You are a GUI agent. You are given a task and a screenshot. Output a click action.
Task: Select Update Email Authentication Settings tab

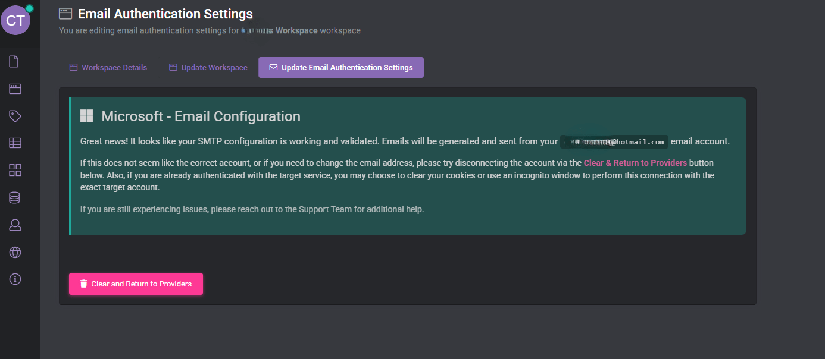tap(341, 68)
